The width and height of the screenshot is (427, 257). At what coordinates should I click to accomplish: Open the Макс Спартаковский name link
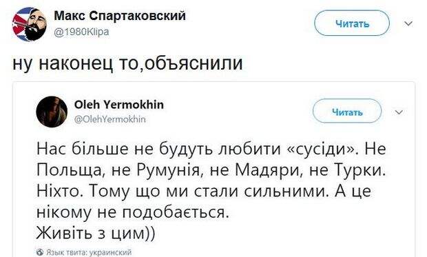pyautogui.click(x=120, y=16)
